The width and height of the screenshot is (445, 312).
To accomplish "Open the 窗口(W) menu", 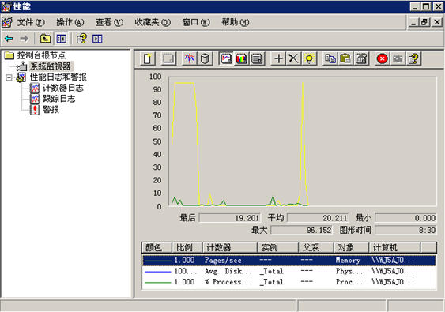I will tap(196, 22).
